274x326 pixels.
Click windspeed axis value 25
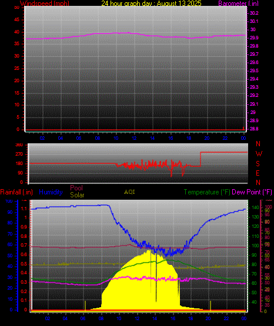(17, 68)
